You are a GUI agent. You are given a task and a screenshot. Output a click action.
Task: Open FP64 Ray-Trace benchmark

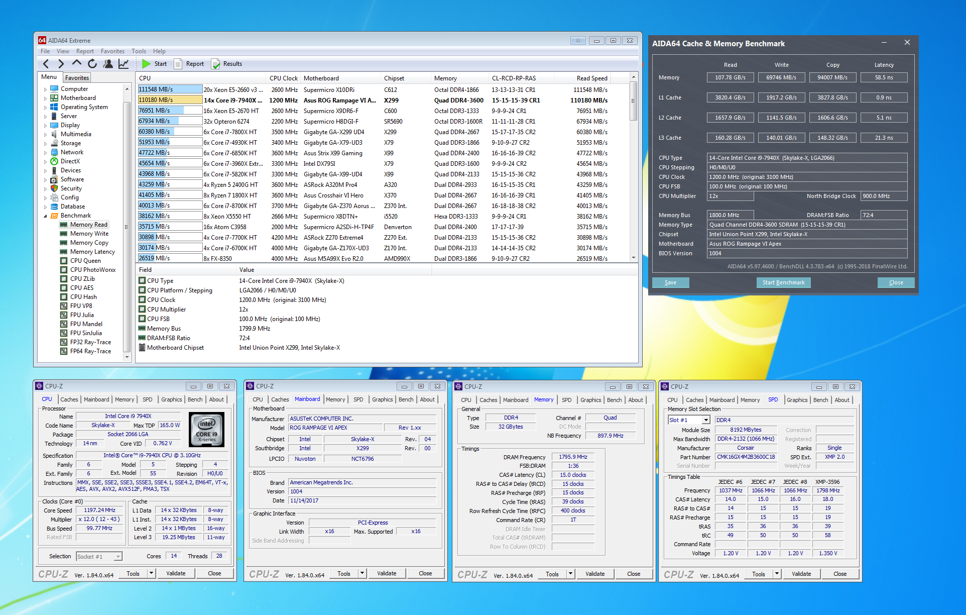tap(90, 351)
